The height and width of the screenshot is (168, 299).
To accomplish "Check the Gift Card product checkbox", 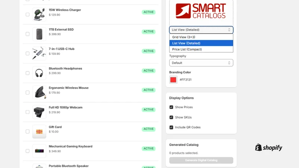I will (27, 131).
